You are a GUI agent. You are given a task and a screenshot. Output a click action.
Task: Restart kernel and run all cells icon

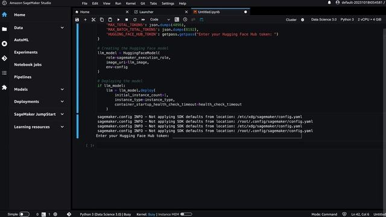(x=143, y=19)
